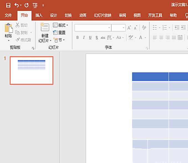188x163 pixels.
Task: Click Clear All Formatting icon
Action: (144, 28)
